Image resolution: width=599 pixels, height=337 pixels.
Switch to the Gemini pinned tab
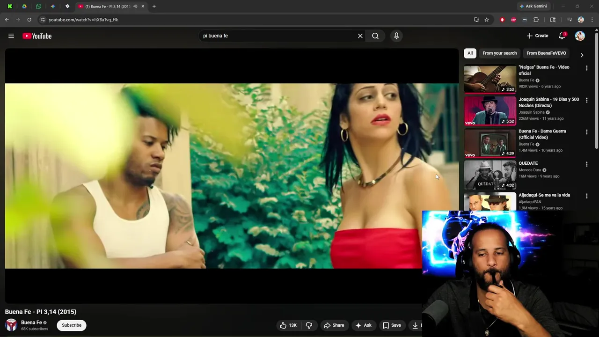tap(53, 6)
